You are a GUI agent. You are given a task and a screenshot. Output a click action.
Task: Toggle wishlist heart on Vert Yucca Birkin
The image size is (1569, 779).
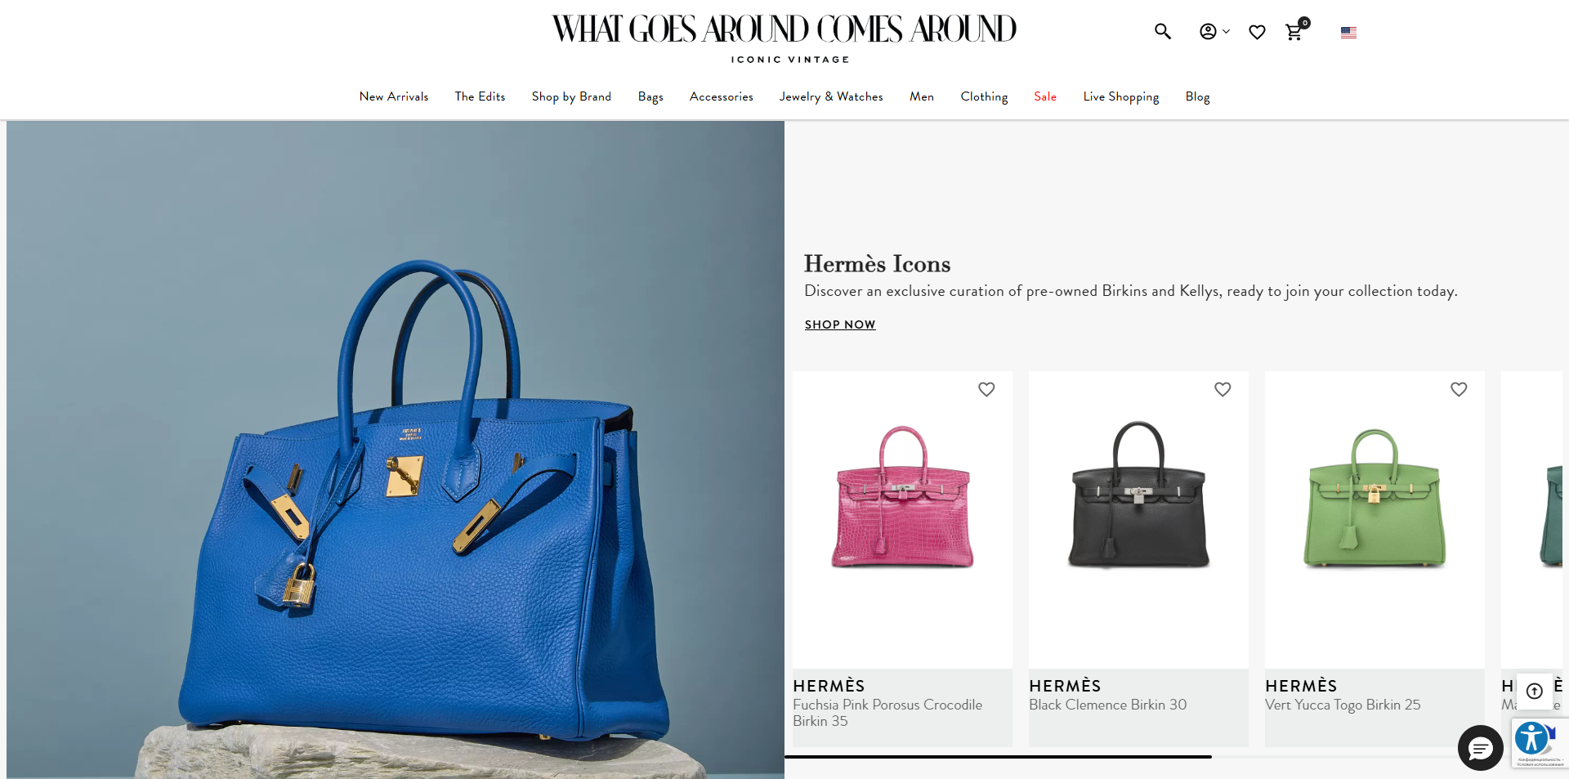(x=1459, y=389)
